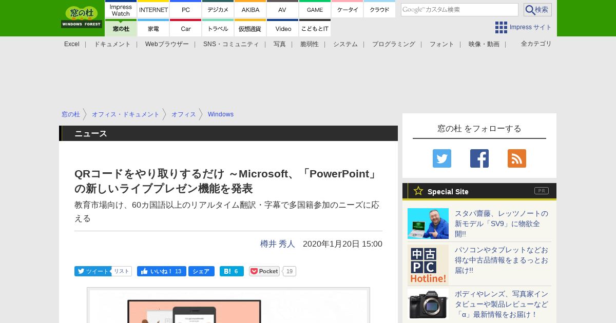Click the Facebook シェア button
The image size is (616, 323).
201,271
